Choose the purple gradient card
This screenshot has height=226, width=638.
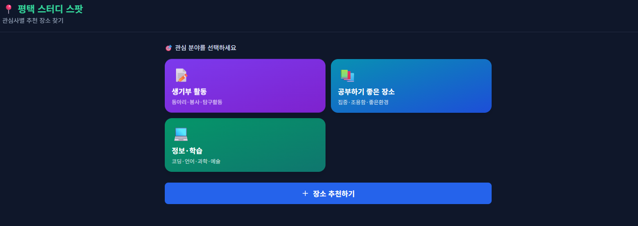tap(245, 86)
